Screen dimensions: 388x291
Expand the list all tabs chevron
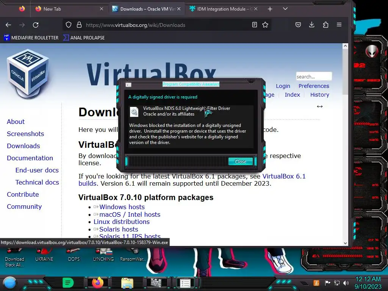coord(285,9)
